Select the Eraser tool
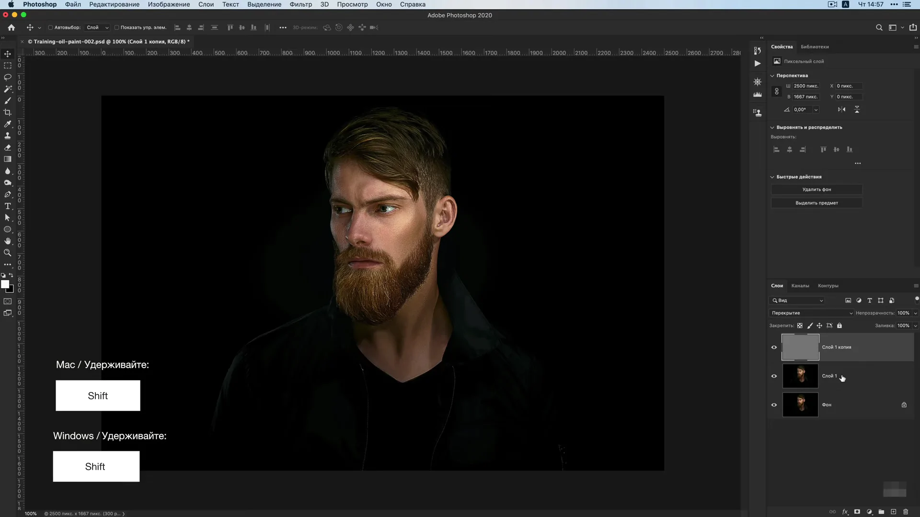This screenshot has height=517, width=920. coord(8,147)
